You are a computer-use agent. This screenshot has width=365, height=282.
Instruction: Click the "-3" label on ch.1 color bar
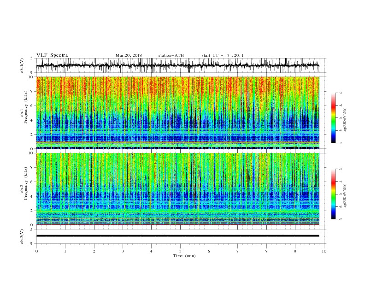(x=340, y=93)
